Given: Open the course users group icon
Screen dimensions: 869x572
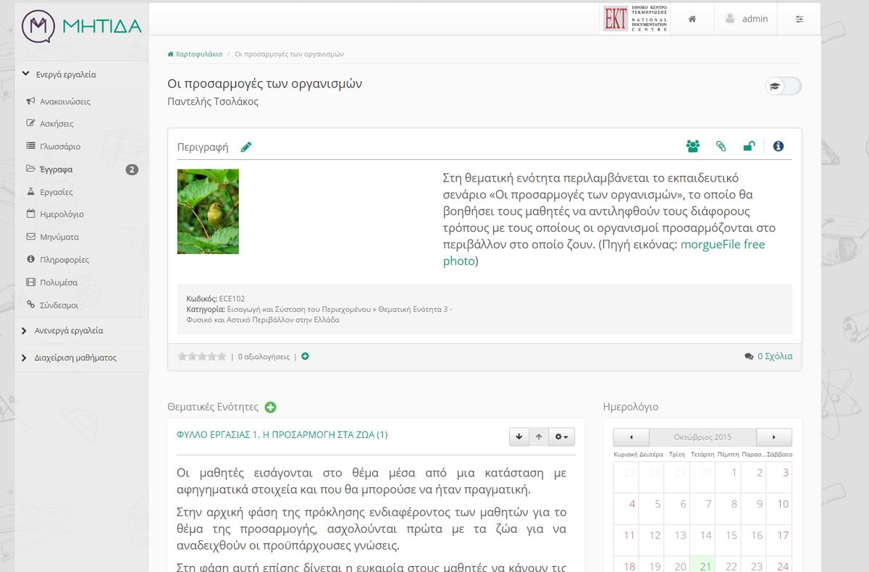Looking at the screenshot, I should (692, 146).
